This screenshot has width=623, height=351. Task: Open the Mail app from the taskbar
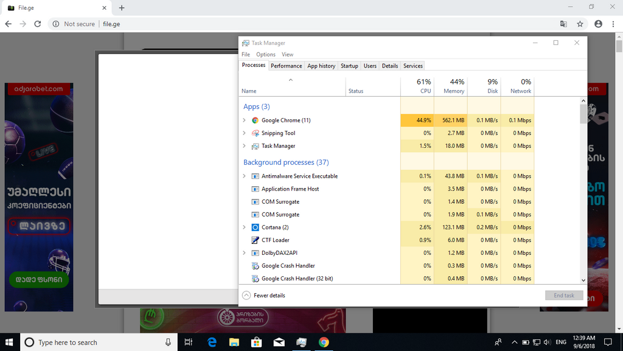click(279, 342)
